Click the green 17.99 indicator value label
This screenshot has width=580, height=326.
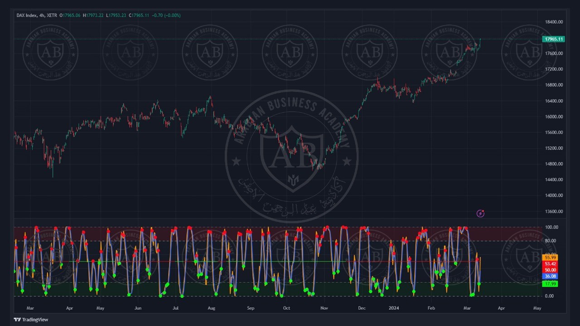[550, 284]
